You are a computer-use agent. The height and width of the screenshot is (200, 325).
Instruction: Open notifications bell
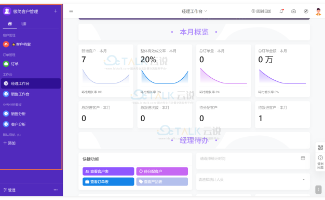pyautogui.click(x=281, y=11)
